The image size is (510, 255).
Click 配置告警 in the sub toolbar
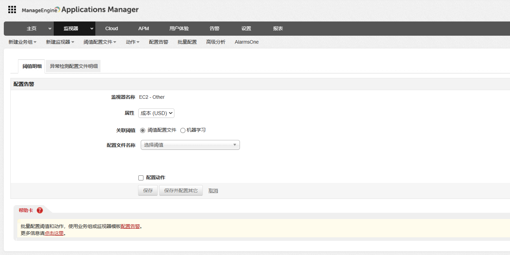tap(158, 42)
